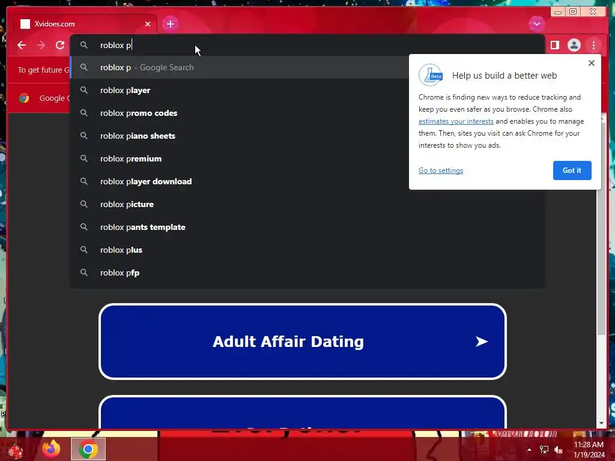Open the network status tray icon
The width and height of the screenshot is (615, 461).
[x=544, y=450]
